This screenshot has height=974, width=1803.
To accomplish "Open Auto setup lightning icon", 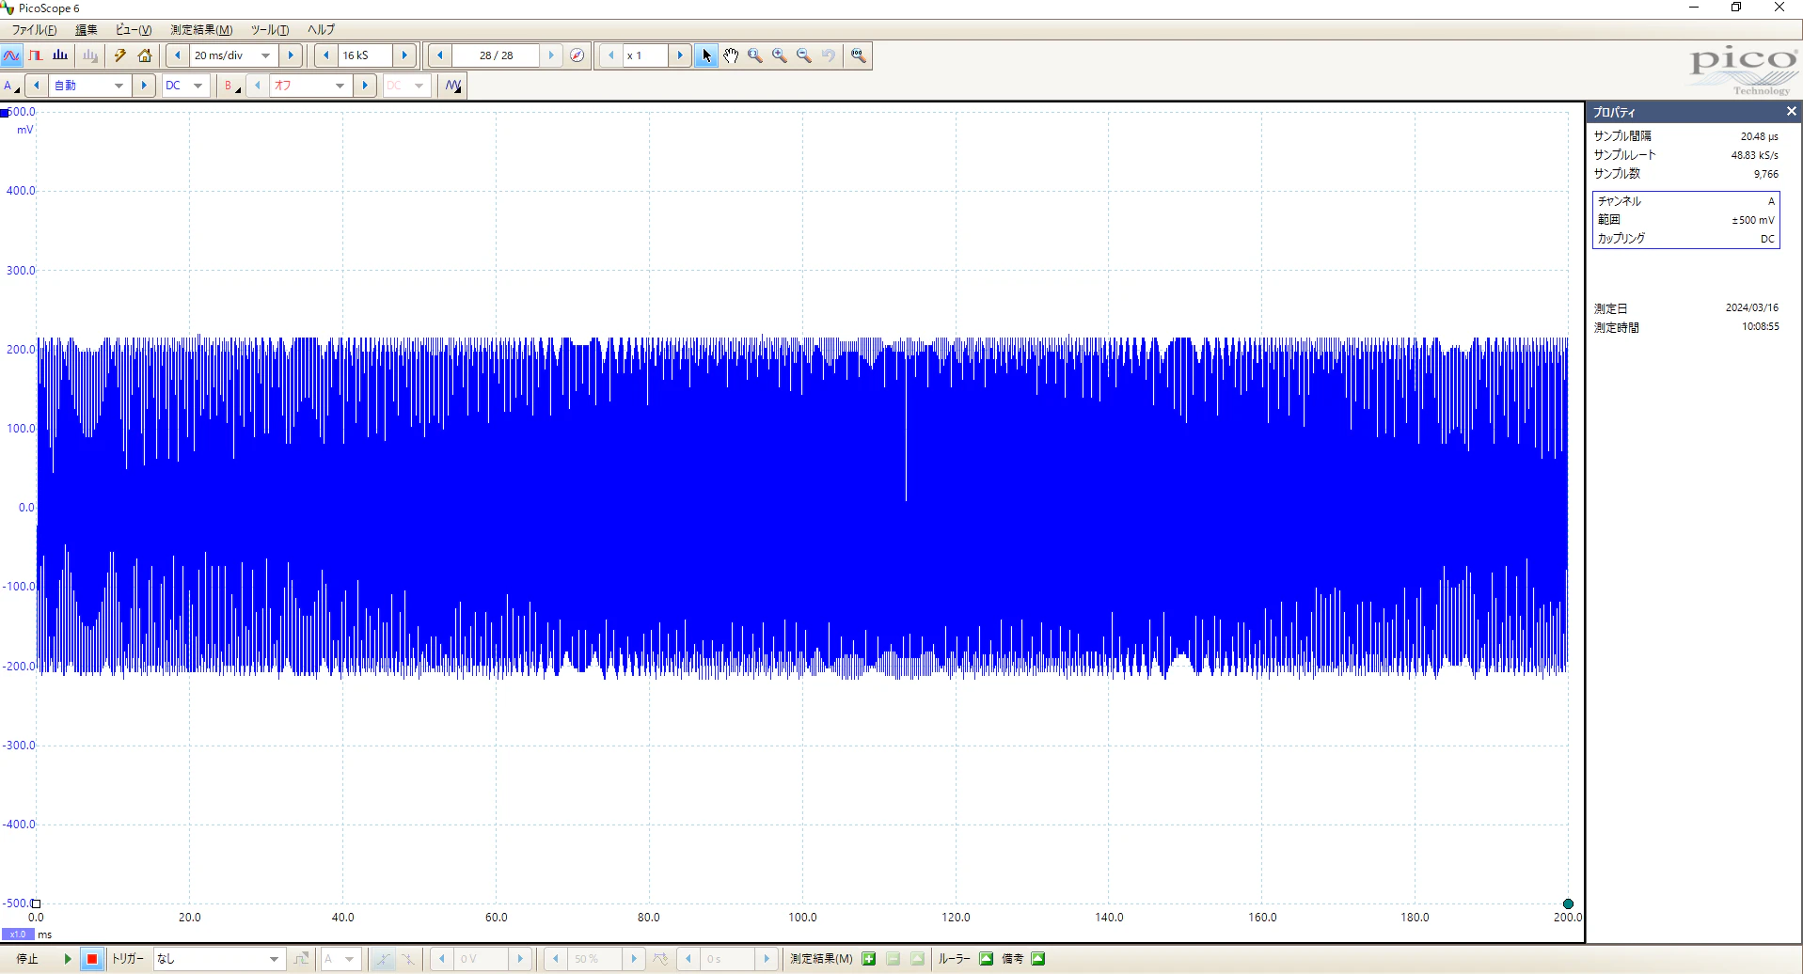I will coord(120,55).
